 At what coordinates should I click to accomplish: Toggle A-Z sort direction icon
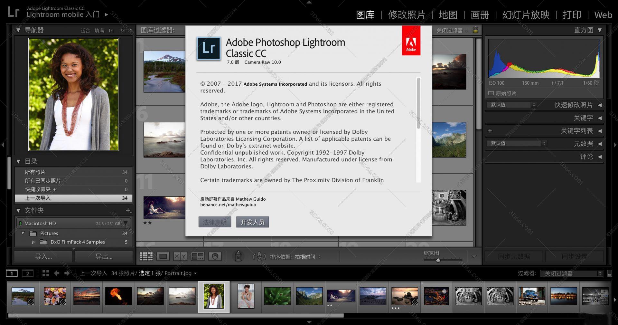[259, 256]
